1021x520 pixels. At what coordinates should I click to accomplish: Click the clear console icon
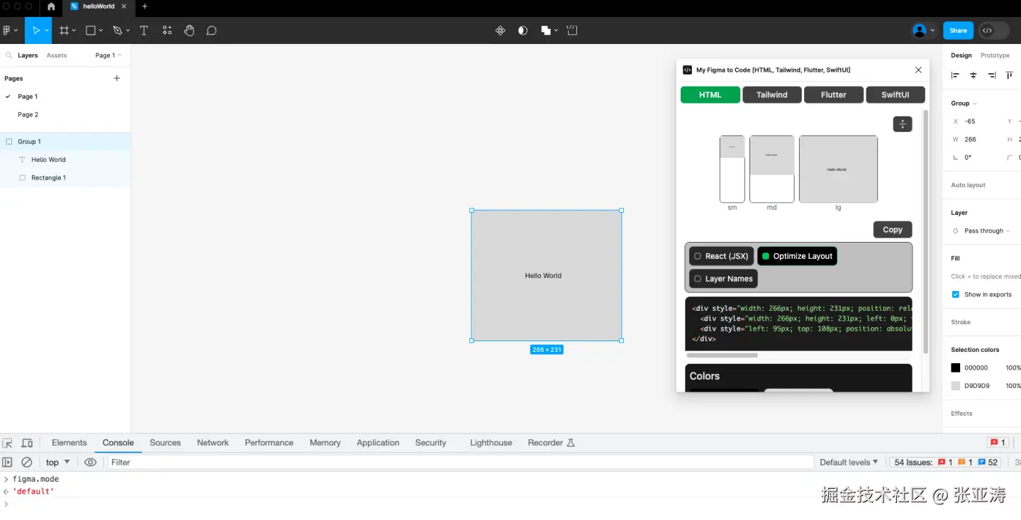(x=27, y=462)
